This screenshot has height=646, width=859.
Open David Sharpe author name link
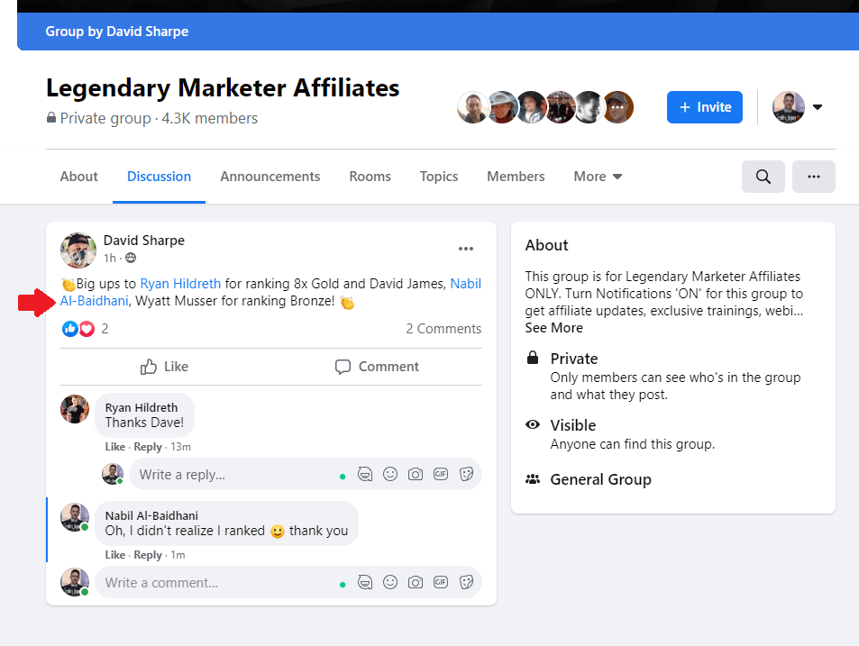point(144,241)
